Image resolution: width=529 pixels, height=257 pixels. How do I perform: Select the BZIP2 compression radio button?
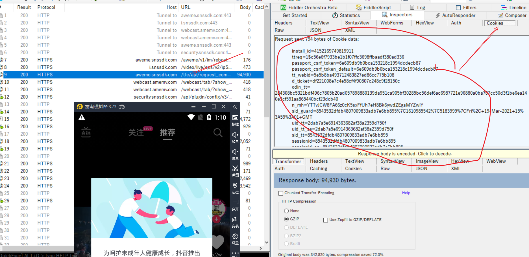pyautogui.click(x=286, y=236)
